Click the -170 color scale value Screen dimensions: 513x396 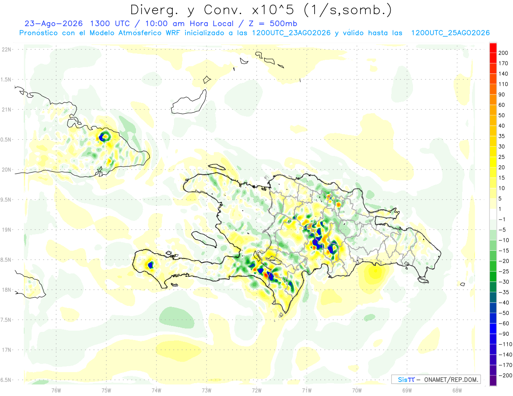click(505, 365)
